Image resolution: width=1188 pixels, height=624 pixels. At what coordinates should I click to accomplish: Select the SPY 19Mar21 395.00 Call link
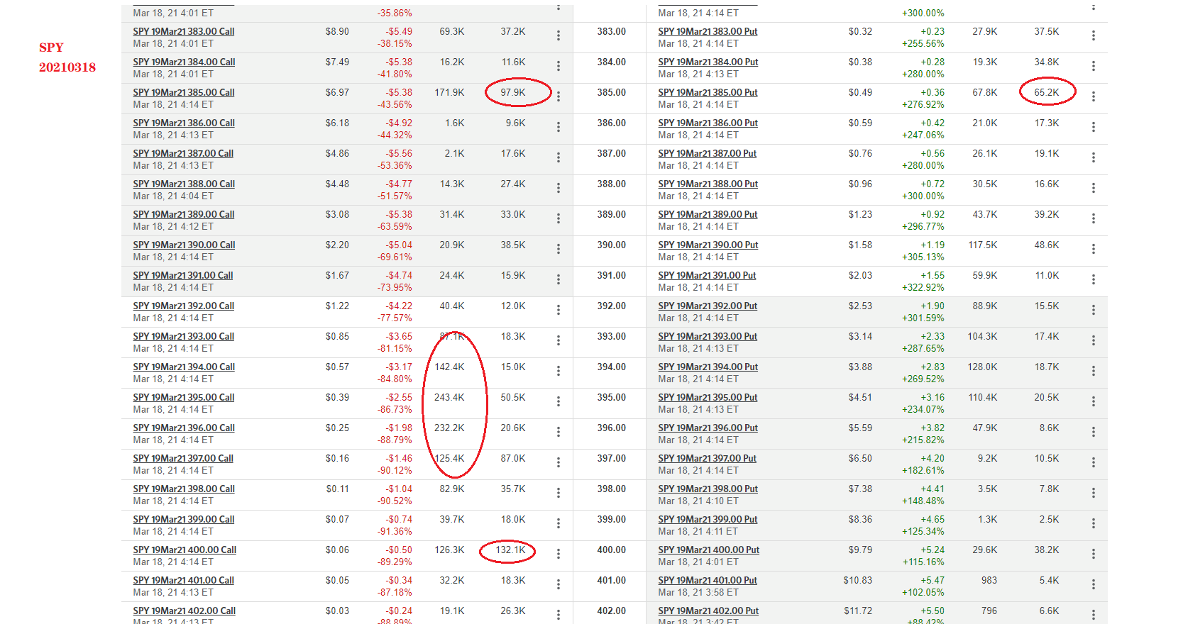184,398
